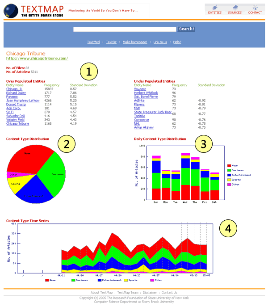Click the -0.92 standard deviation value

pos(201,101)
